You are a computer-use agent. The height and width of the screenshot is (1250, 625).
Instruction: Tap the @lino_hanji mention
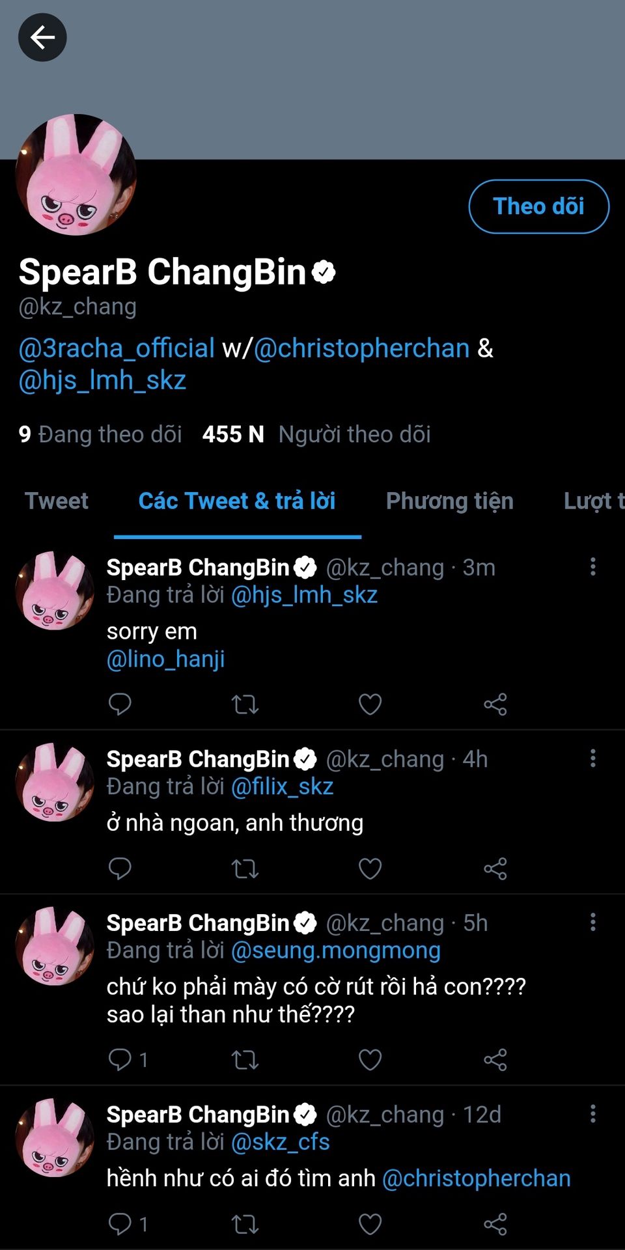(166, 659)
